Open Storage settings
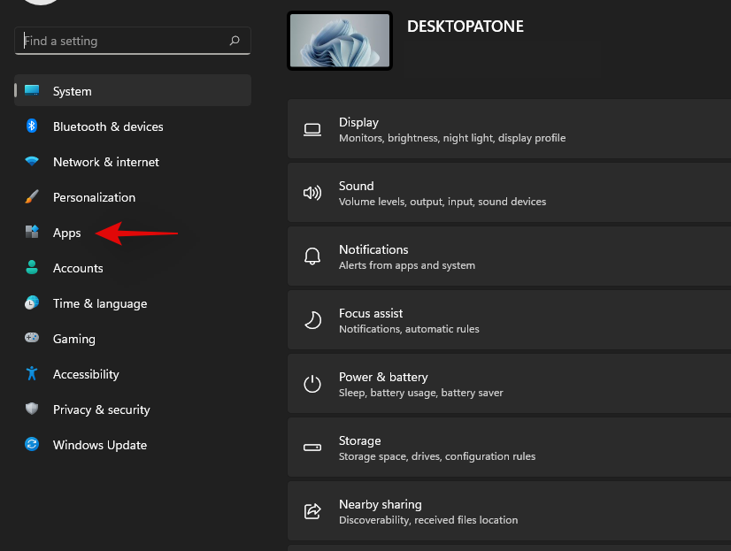This screenshot has height=551, width=731. (509, 448)
